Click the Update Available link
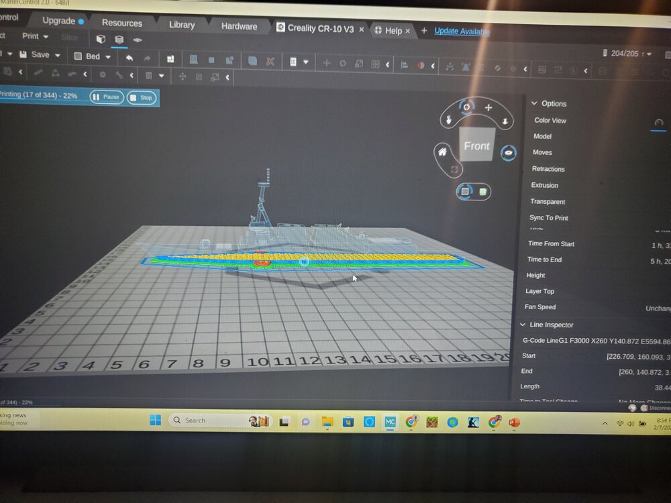671x503 pixels. [x=462, y=32]
